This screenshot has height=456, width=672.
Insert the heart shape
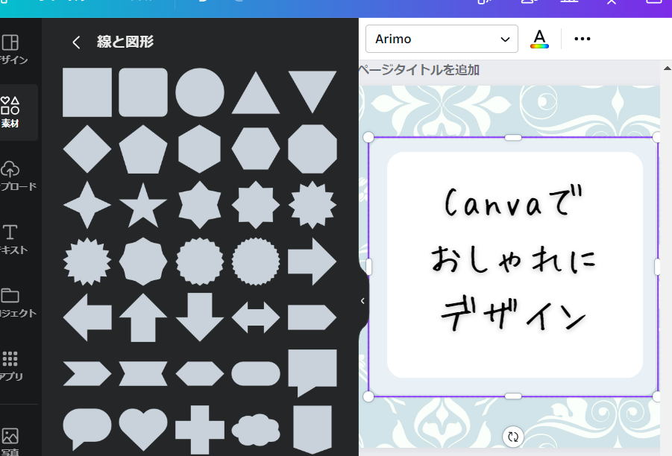click(143, 429)
